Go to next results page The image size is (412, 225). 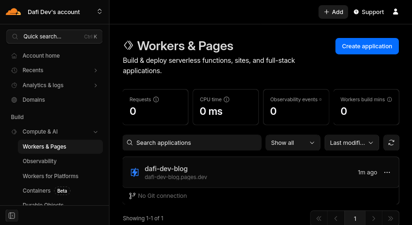tap(373, 218)
